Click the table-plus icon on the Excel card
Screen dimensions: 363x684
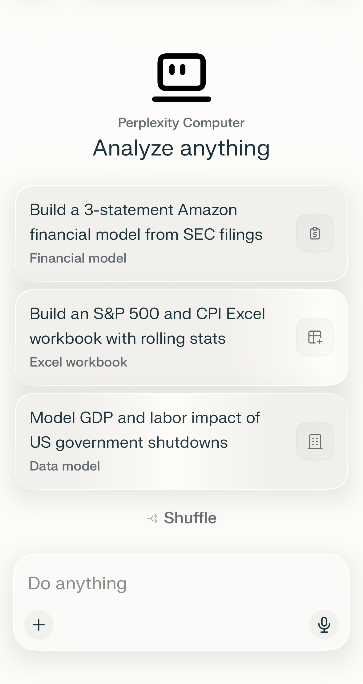pos(315,337)
